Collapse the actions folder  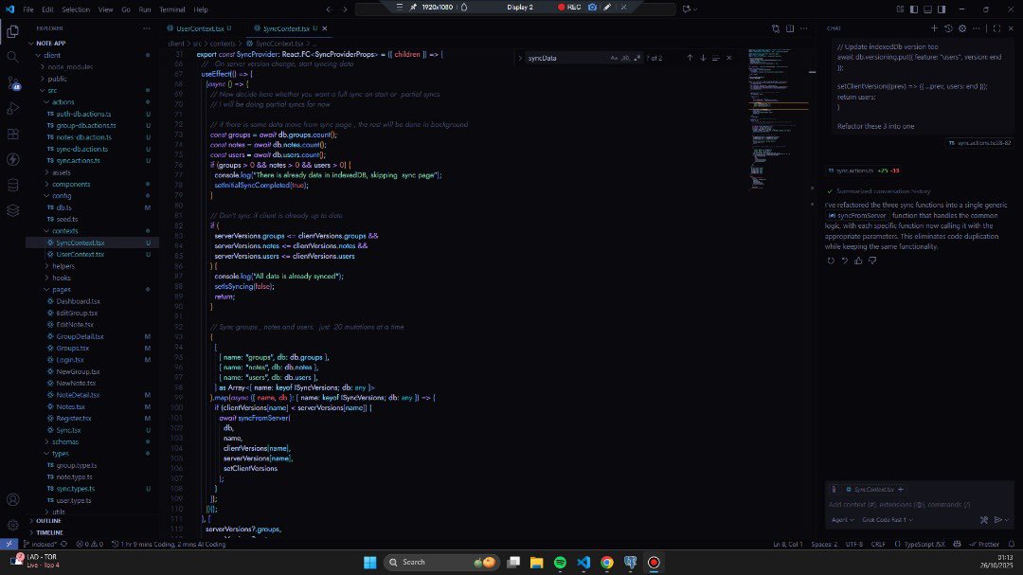63,101
